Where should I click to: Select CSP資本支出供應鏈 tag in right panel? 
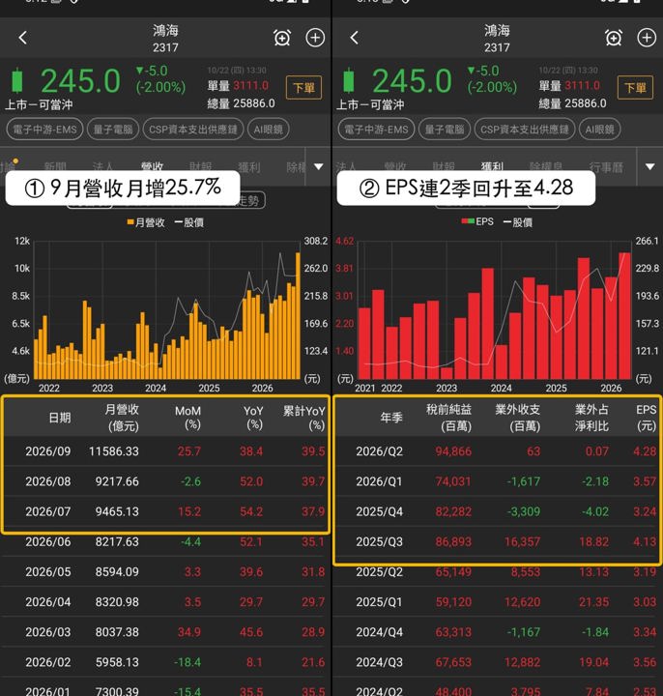tap(525, 130)
